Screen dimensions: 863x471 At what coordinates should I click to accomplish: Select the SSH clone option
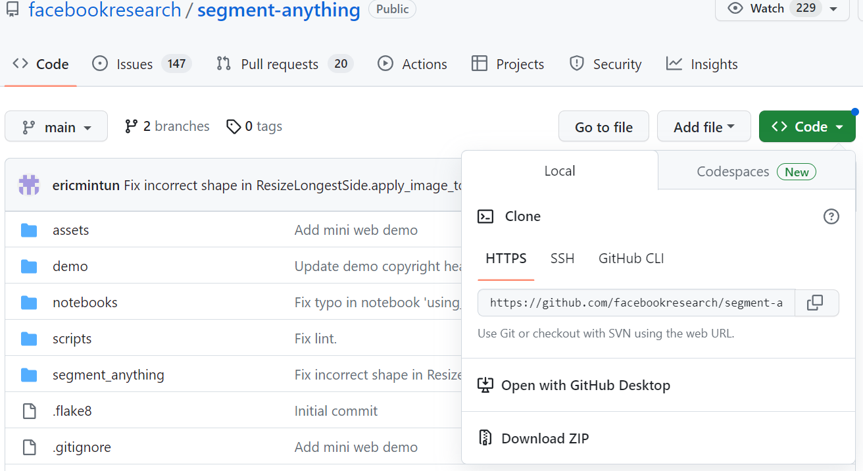coord(562,259)
